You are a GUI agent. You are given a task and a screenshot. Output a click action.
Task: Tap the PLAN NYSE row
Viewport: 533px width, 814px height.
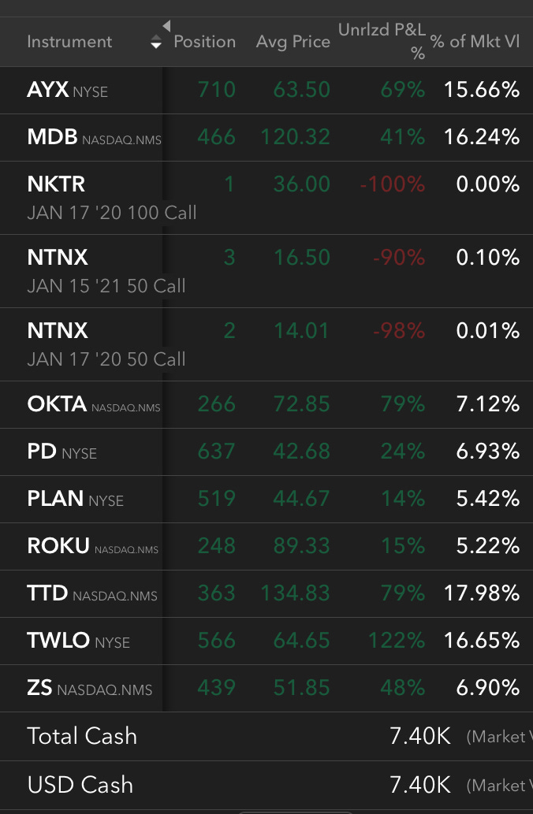point(266,499)
